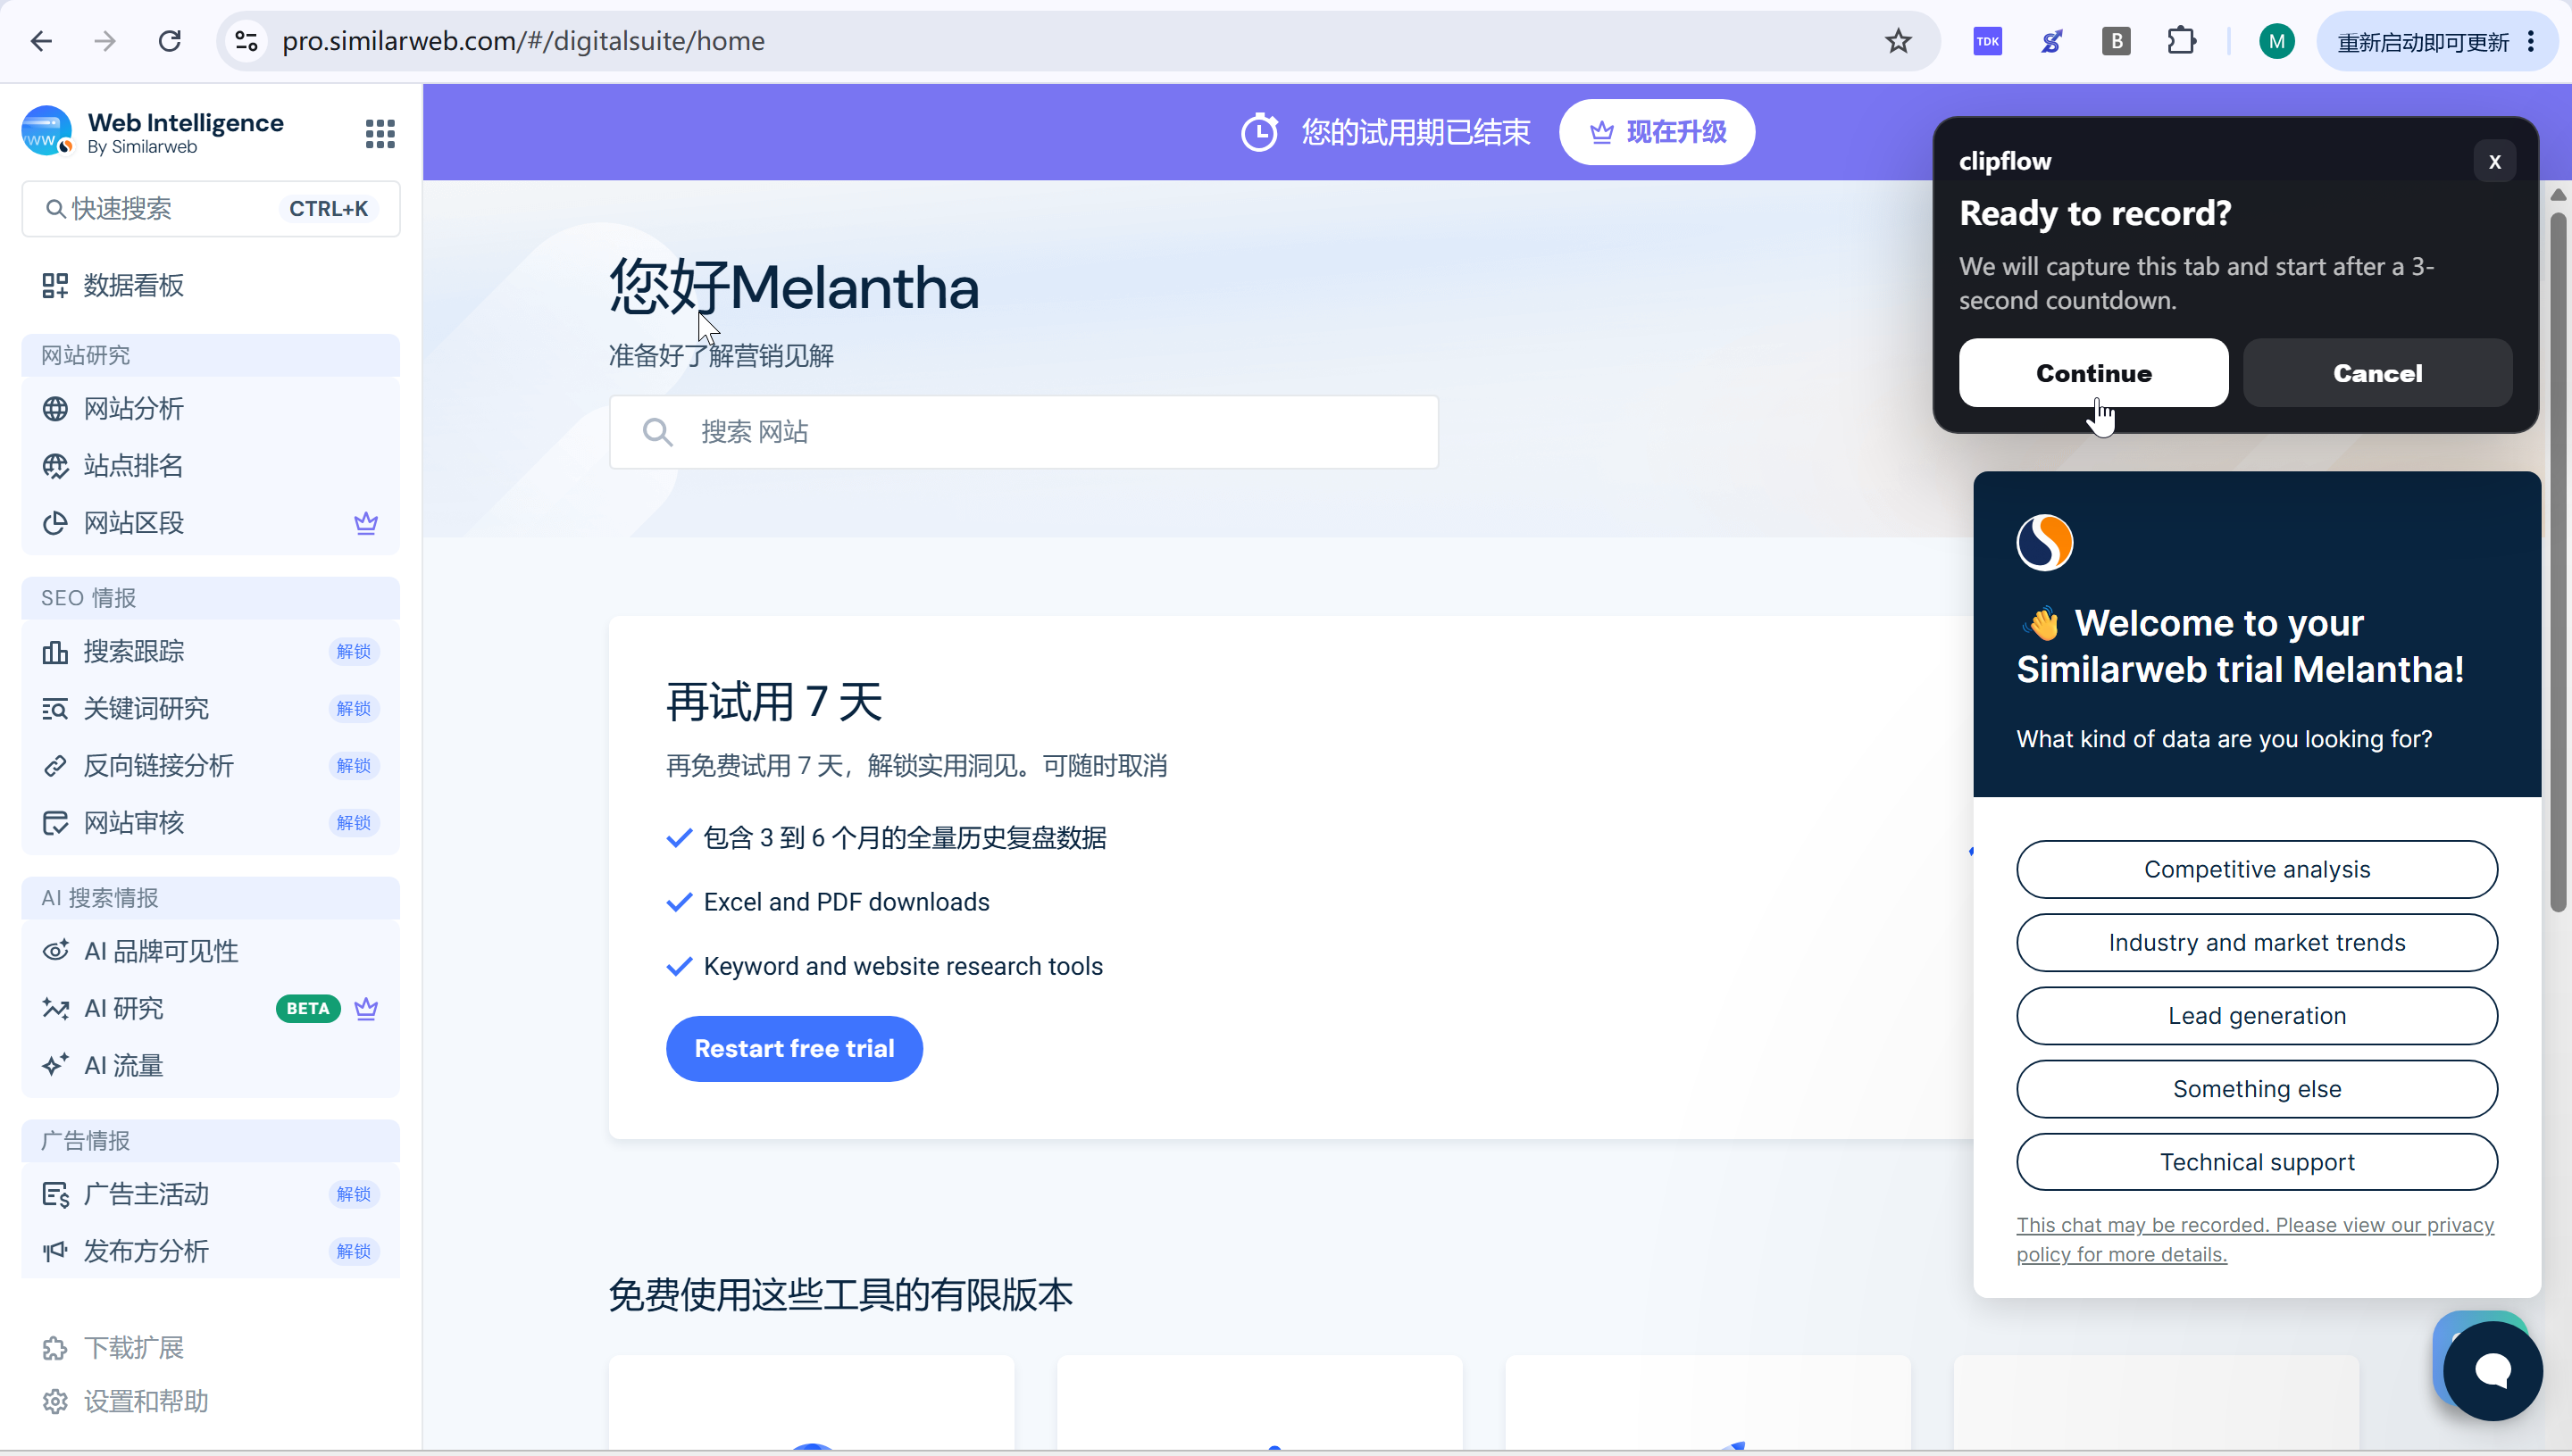
Task: Open the TDK browser extension
Action: click(1987, 41)
